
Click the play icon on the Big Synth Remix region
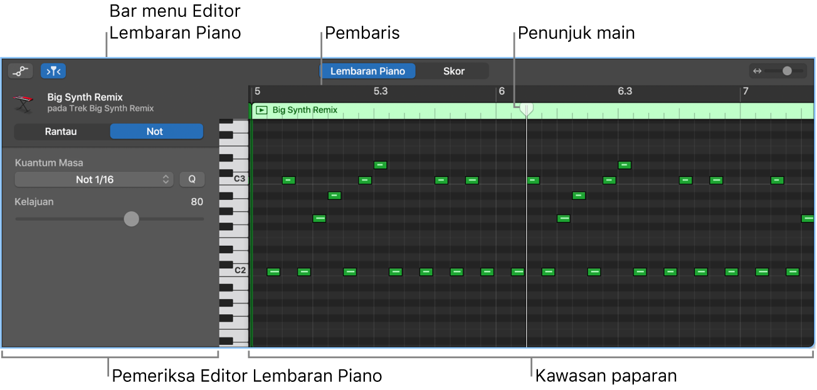(x=261, y=109)
